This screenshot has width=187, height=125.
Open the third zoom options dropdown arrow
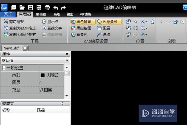tap(146, 35)
